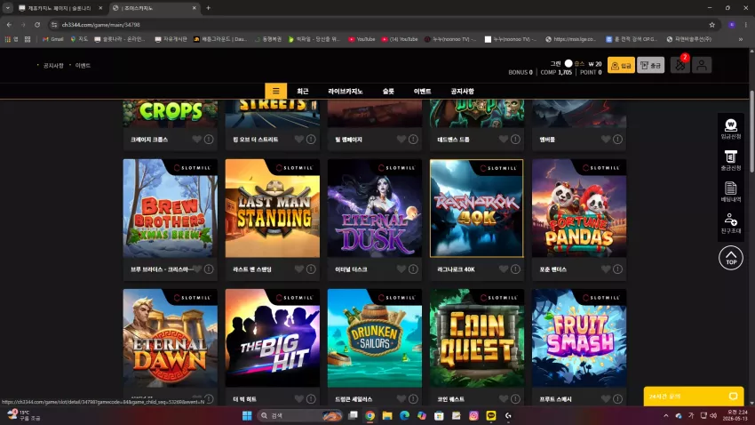Open the Windows Start button
Viewport: 755px width, 425px height.
tap(247, 415)
